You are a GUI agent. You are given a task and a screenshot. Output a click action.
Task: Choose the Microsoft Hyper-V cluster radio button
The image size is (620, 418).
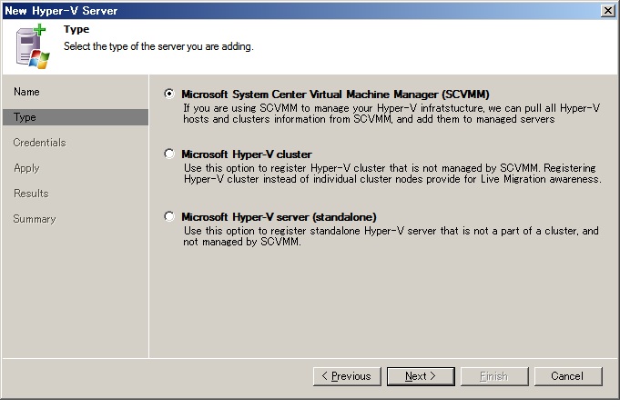[x=169, y=154]
